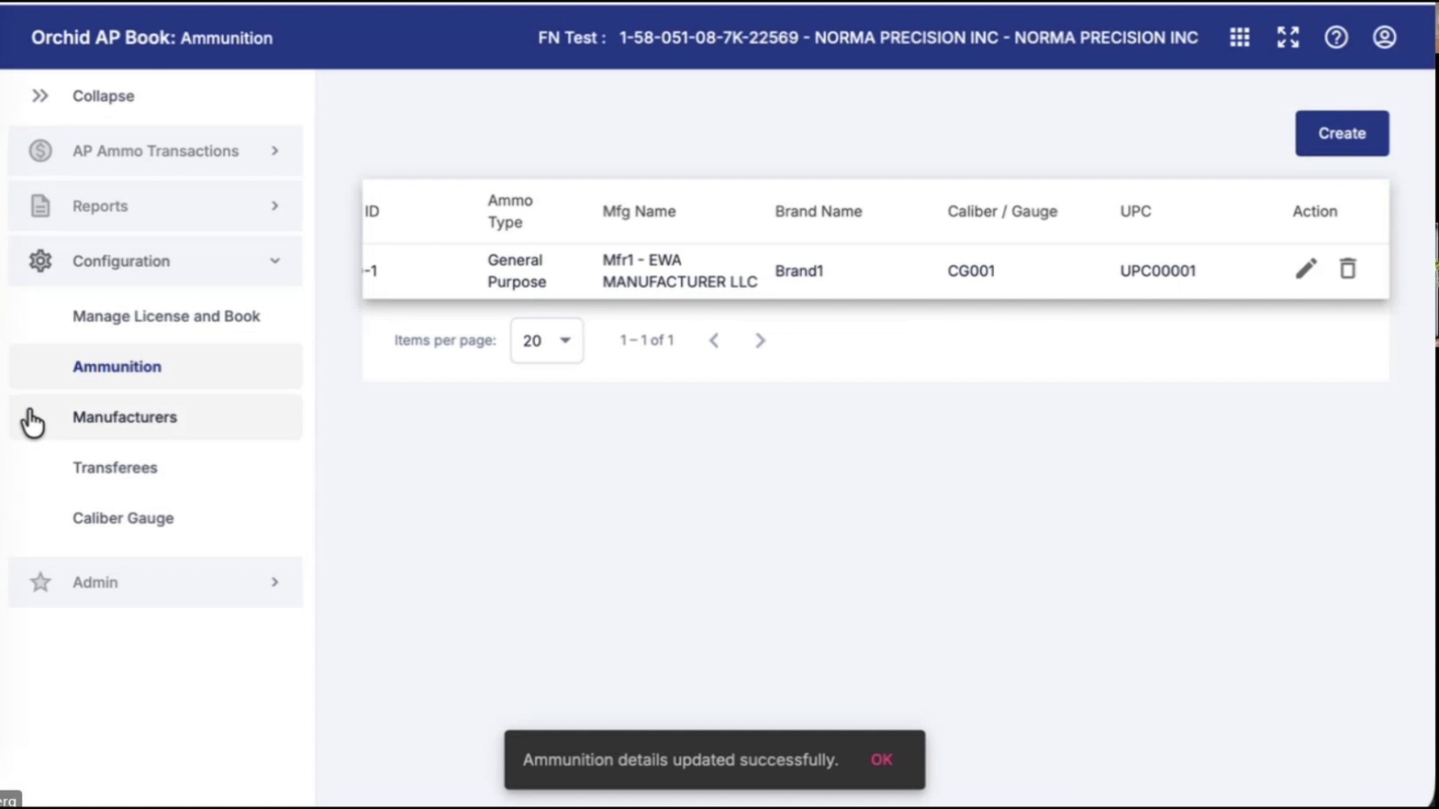Collapse the sidebar using the double-chevron icon

pyautogui.click(x=40, y=95)
